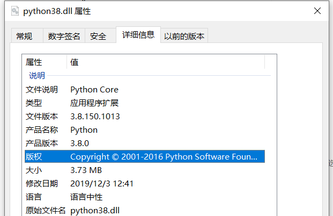Viewport: 333px width, 216px height.
Task: Click the 值 column header
Action: [166, 62]
